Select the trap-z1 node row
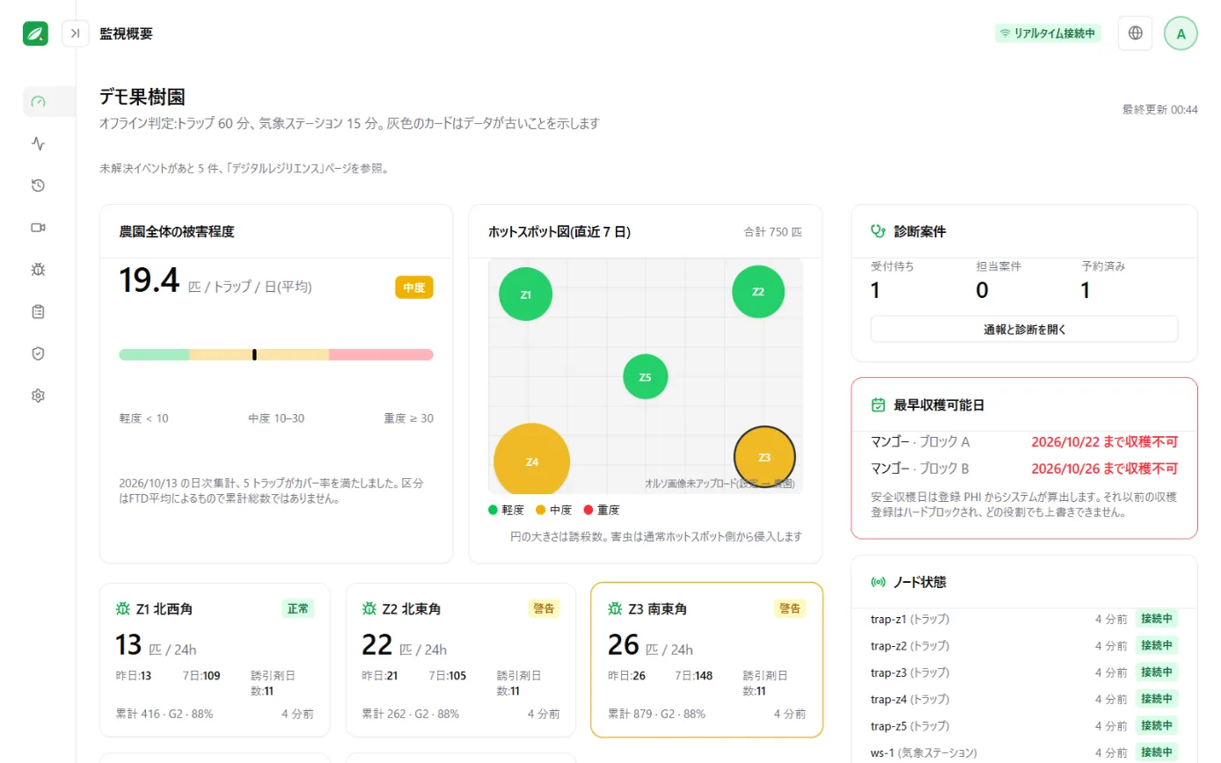The height and width of the screenshot is (763, 1221). [1024, 619]
